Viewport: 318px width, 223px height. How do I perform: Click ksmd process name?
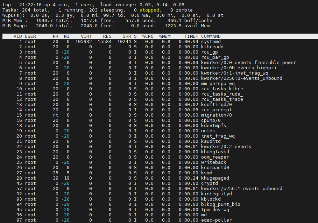tap(206, 173)
